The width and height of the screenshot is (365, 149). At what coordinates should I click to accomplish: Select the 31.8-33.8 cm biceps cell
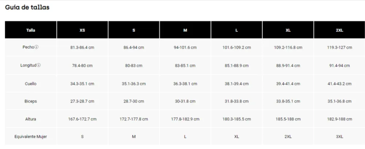(x=237, y=101)
